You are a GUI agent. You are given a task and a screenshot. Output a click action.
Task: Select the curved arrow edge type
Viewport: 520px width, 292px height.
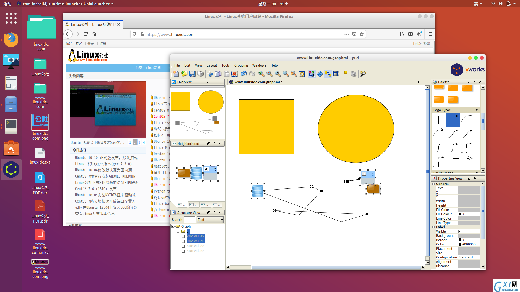pyautogui.click(x=438, y=134)
